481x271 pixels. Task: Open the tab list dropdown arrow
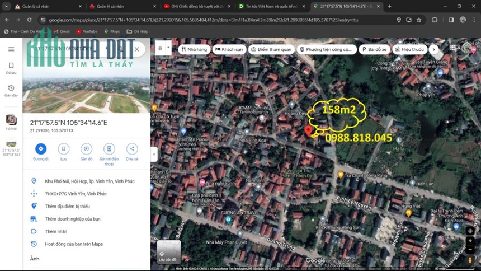[6, 6]
